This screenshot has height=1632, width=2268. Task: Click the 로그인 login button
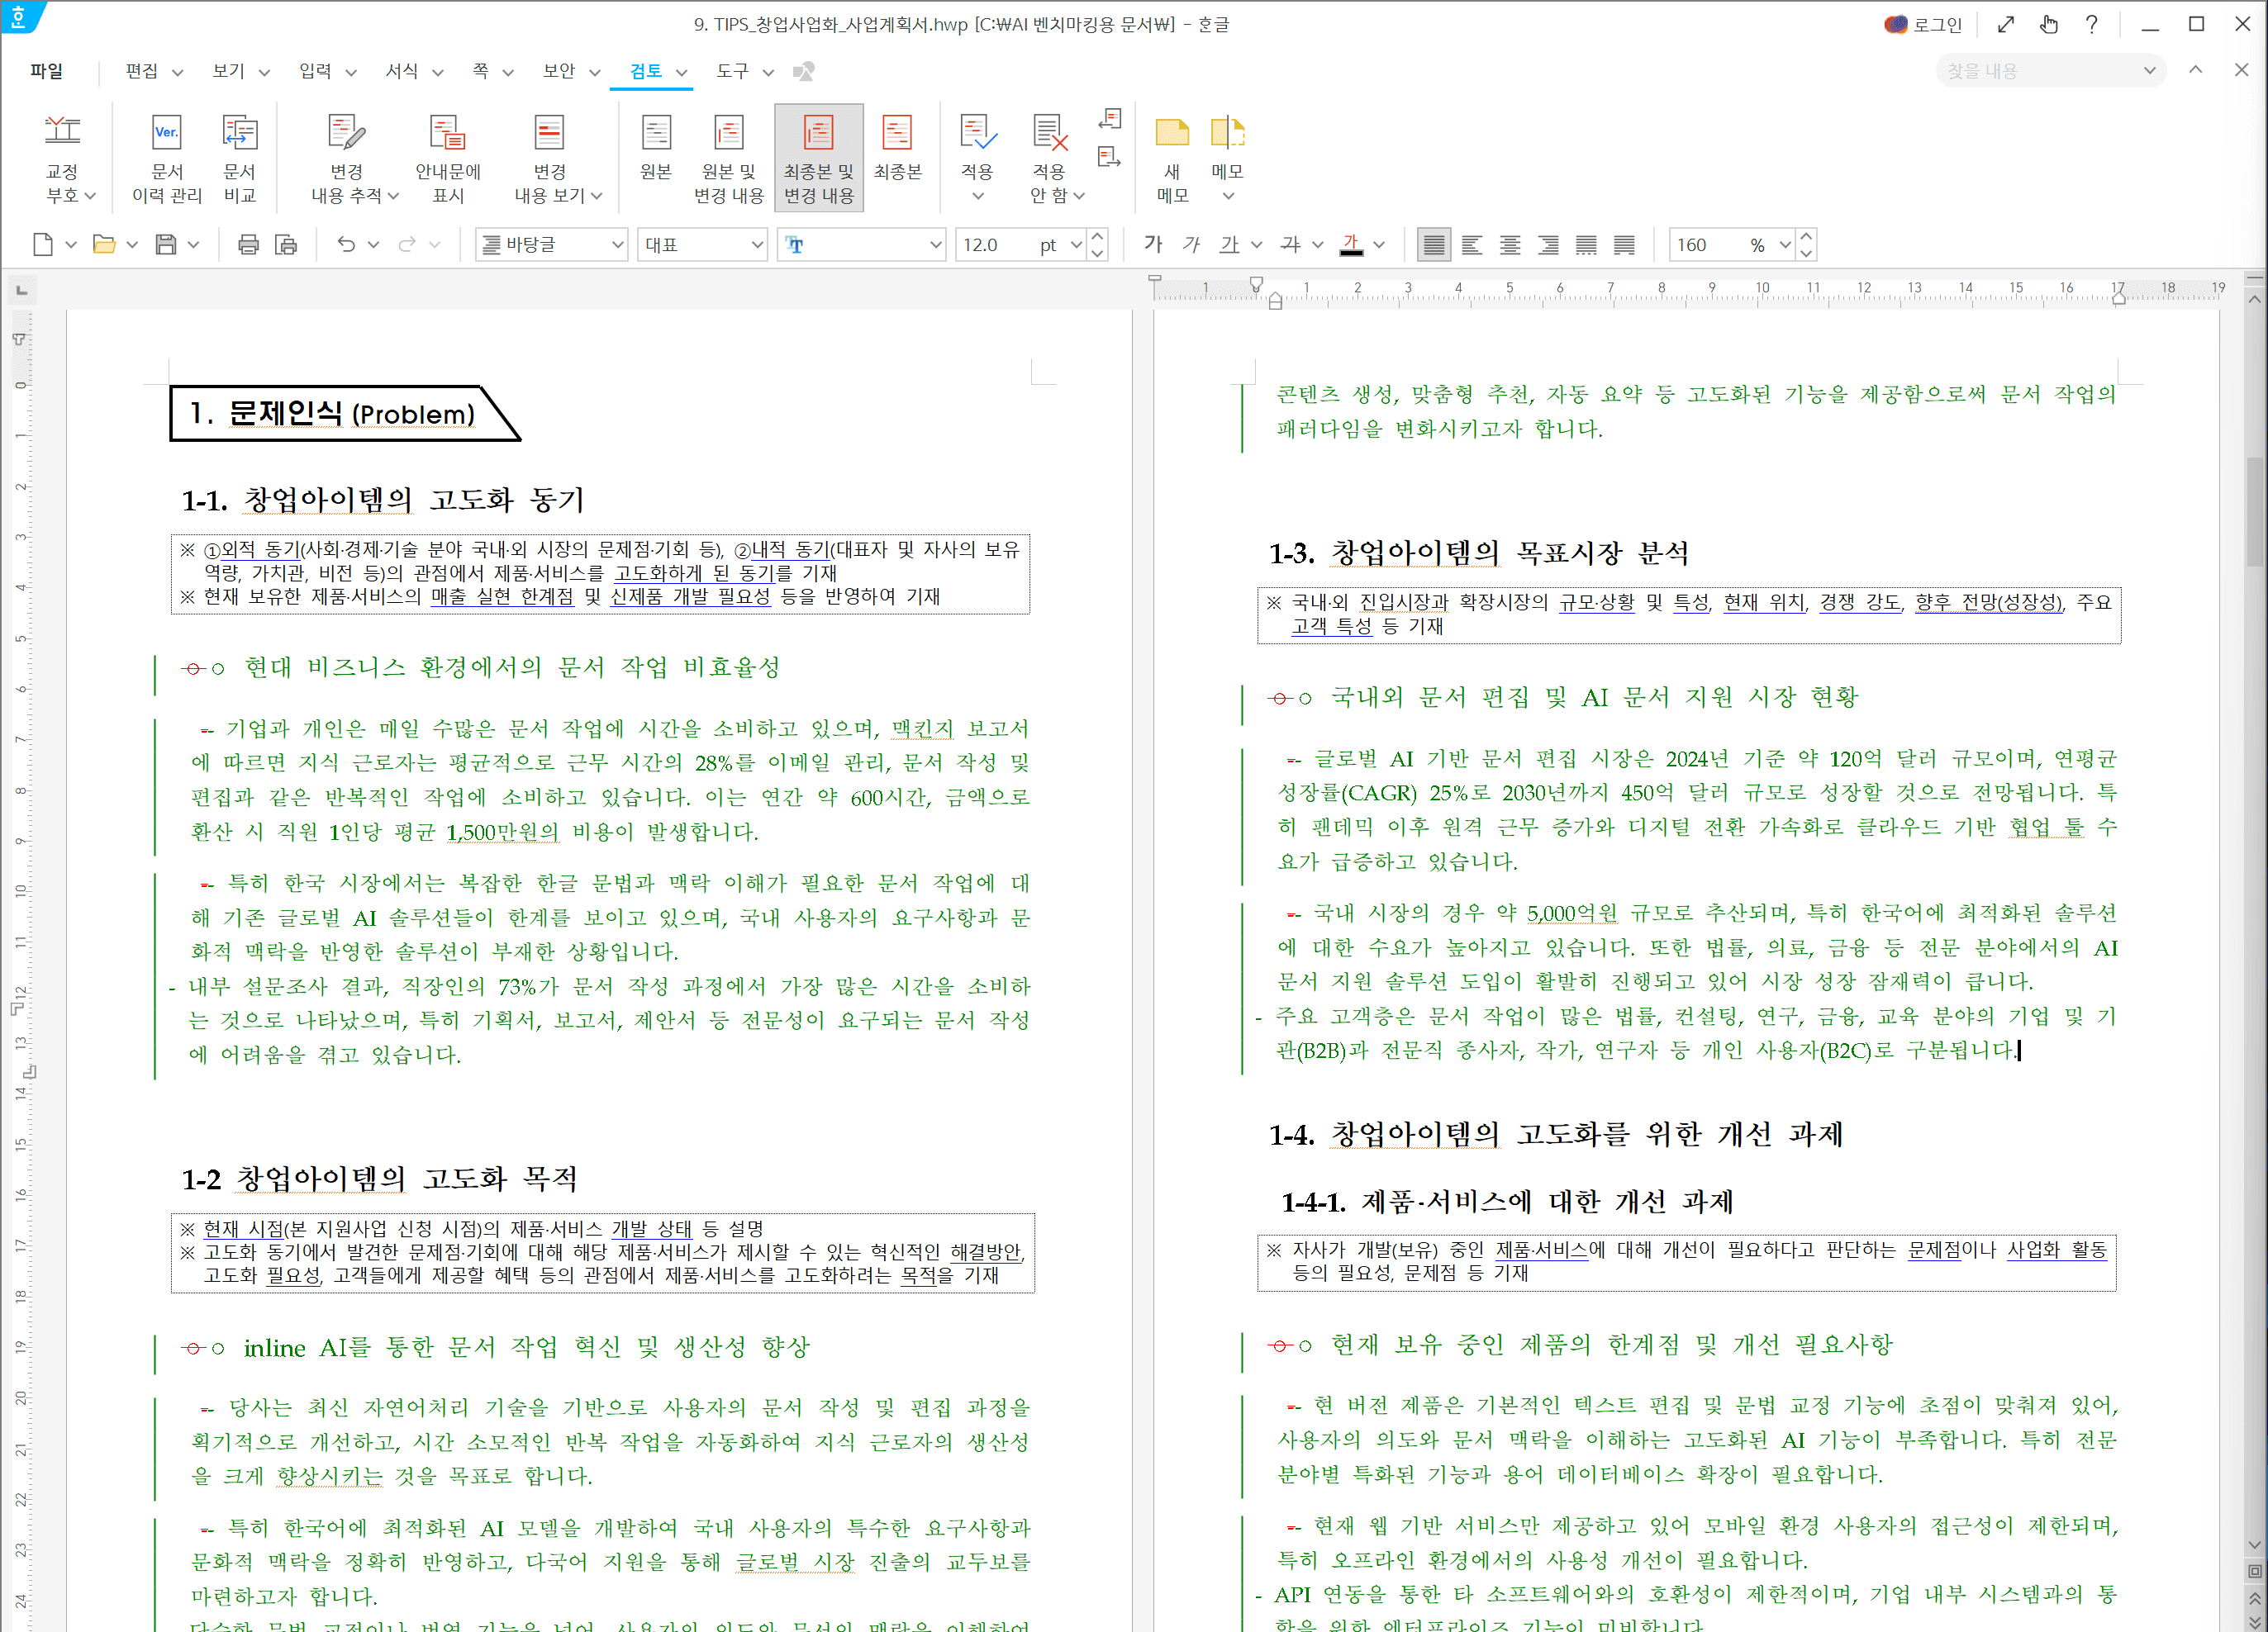[x=1926, y=24]
